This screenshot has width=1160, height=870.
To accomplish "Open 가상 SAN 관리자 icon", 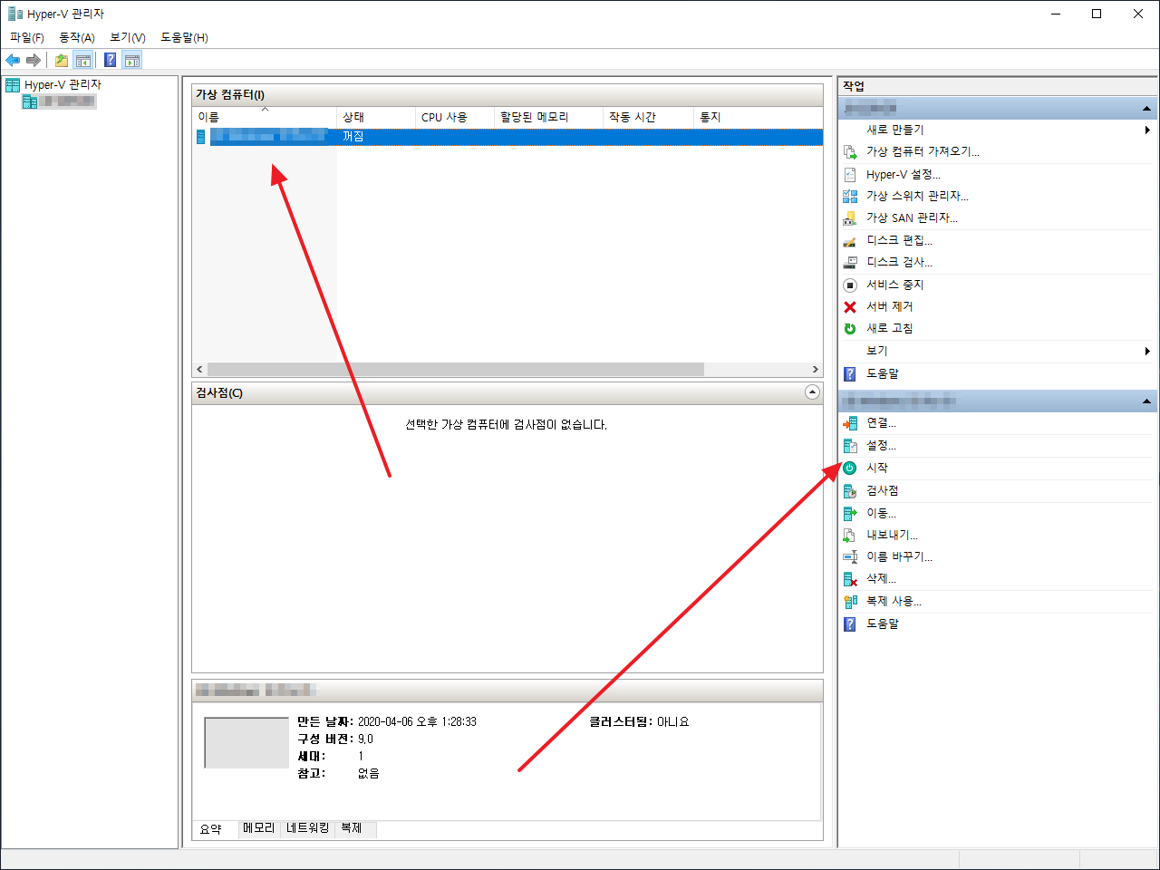I will pos(850,218).
